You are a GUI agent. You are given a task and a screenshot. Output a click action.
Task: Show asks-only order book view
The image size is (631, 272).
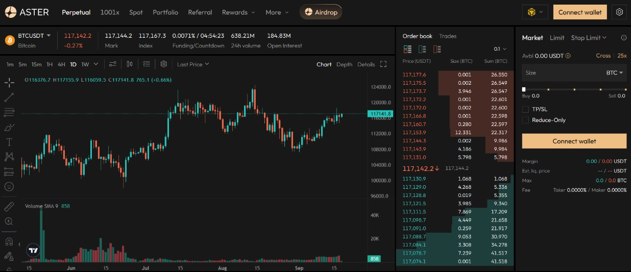coord(437,50)
